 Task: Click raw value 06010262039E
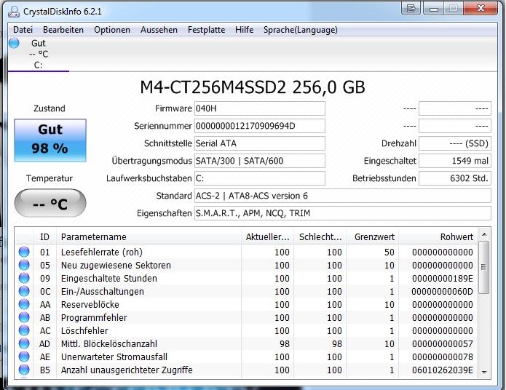point(443,370)
